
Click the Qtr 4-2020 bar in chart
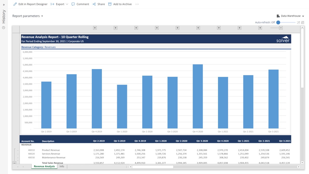(x=198, y=96)
